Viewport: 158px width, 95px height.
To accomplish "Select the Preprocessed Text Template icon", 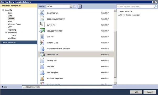I will click(x=42, y=49).
